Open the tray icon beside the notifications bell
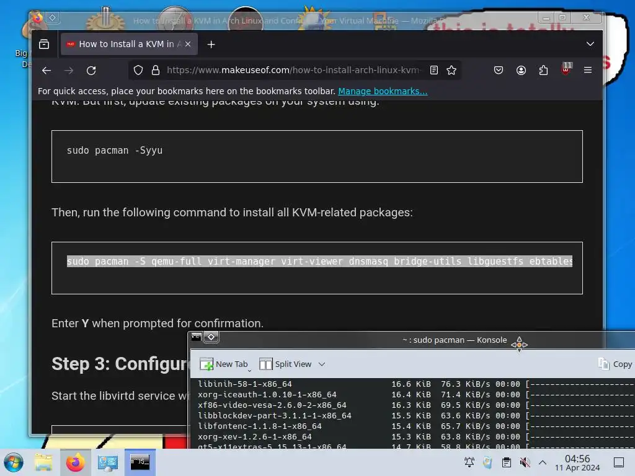 (x=488, y=462)
